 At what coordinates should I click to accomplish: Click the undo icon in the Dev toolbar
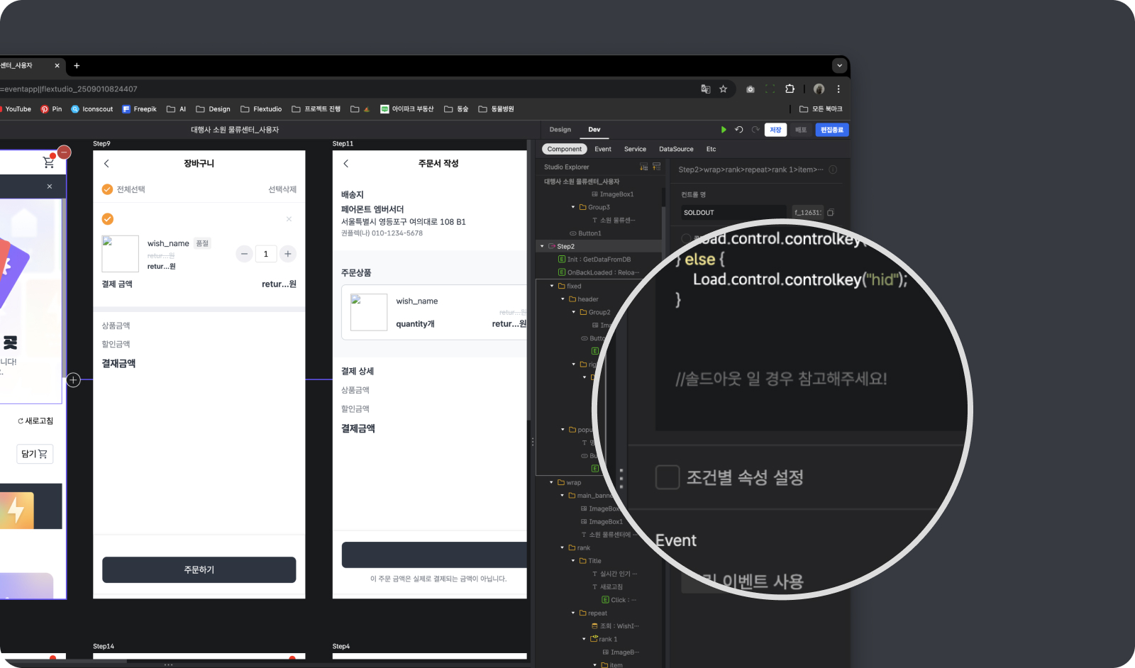click(739, 130)
